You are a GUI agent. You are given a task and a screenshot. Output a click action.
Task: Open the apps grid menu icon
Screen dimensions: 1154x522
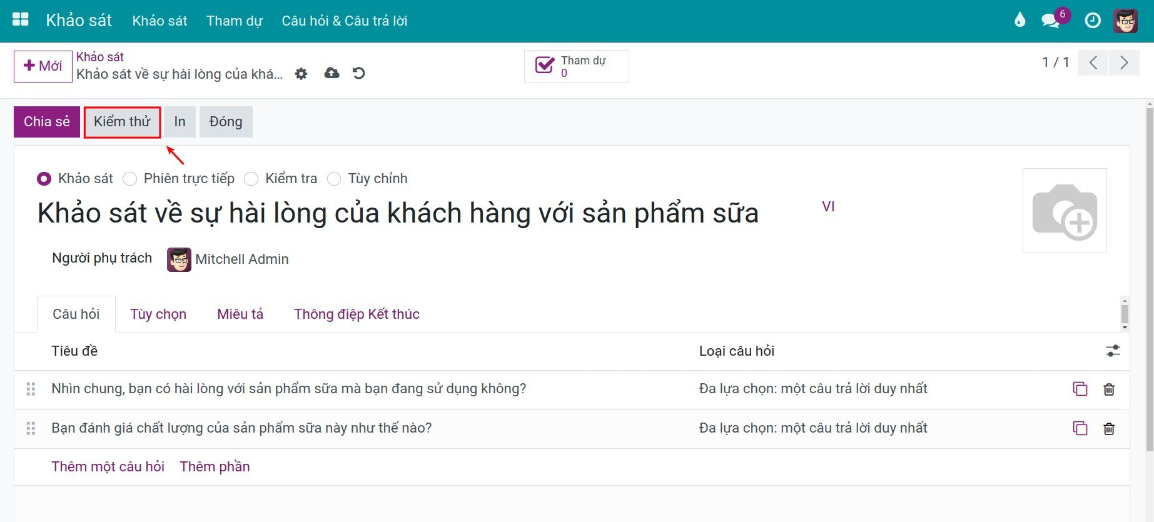21,20
